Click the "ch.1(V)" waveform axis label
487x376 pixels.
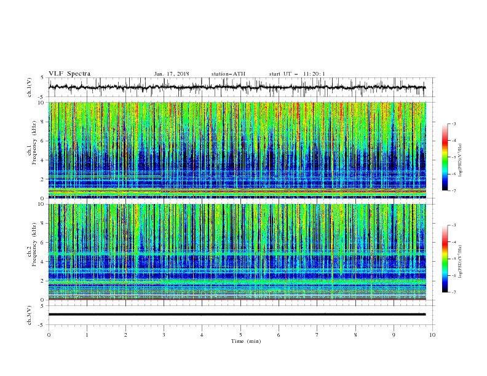(x=30, y=87)
